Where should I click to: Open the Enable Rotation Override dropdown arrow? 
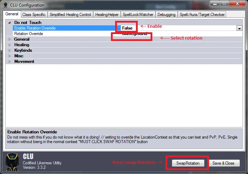point(239,28)
